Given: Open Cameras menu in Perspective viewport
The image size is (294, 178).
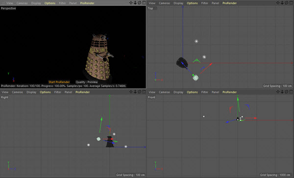Looking at the screenshot, I should pos(22,3).
